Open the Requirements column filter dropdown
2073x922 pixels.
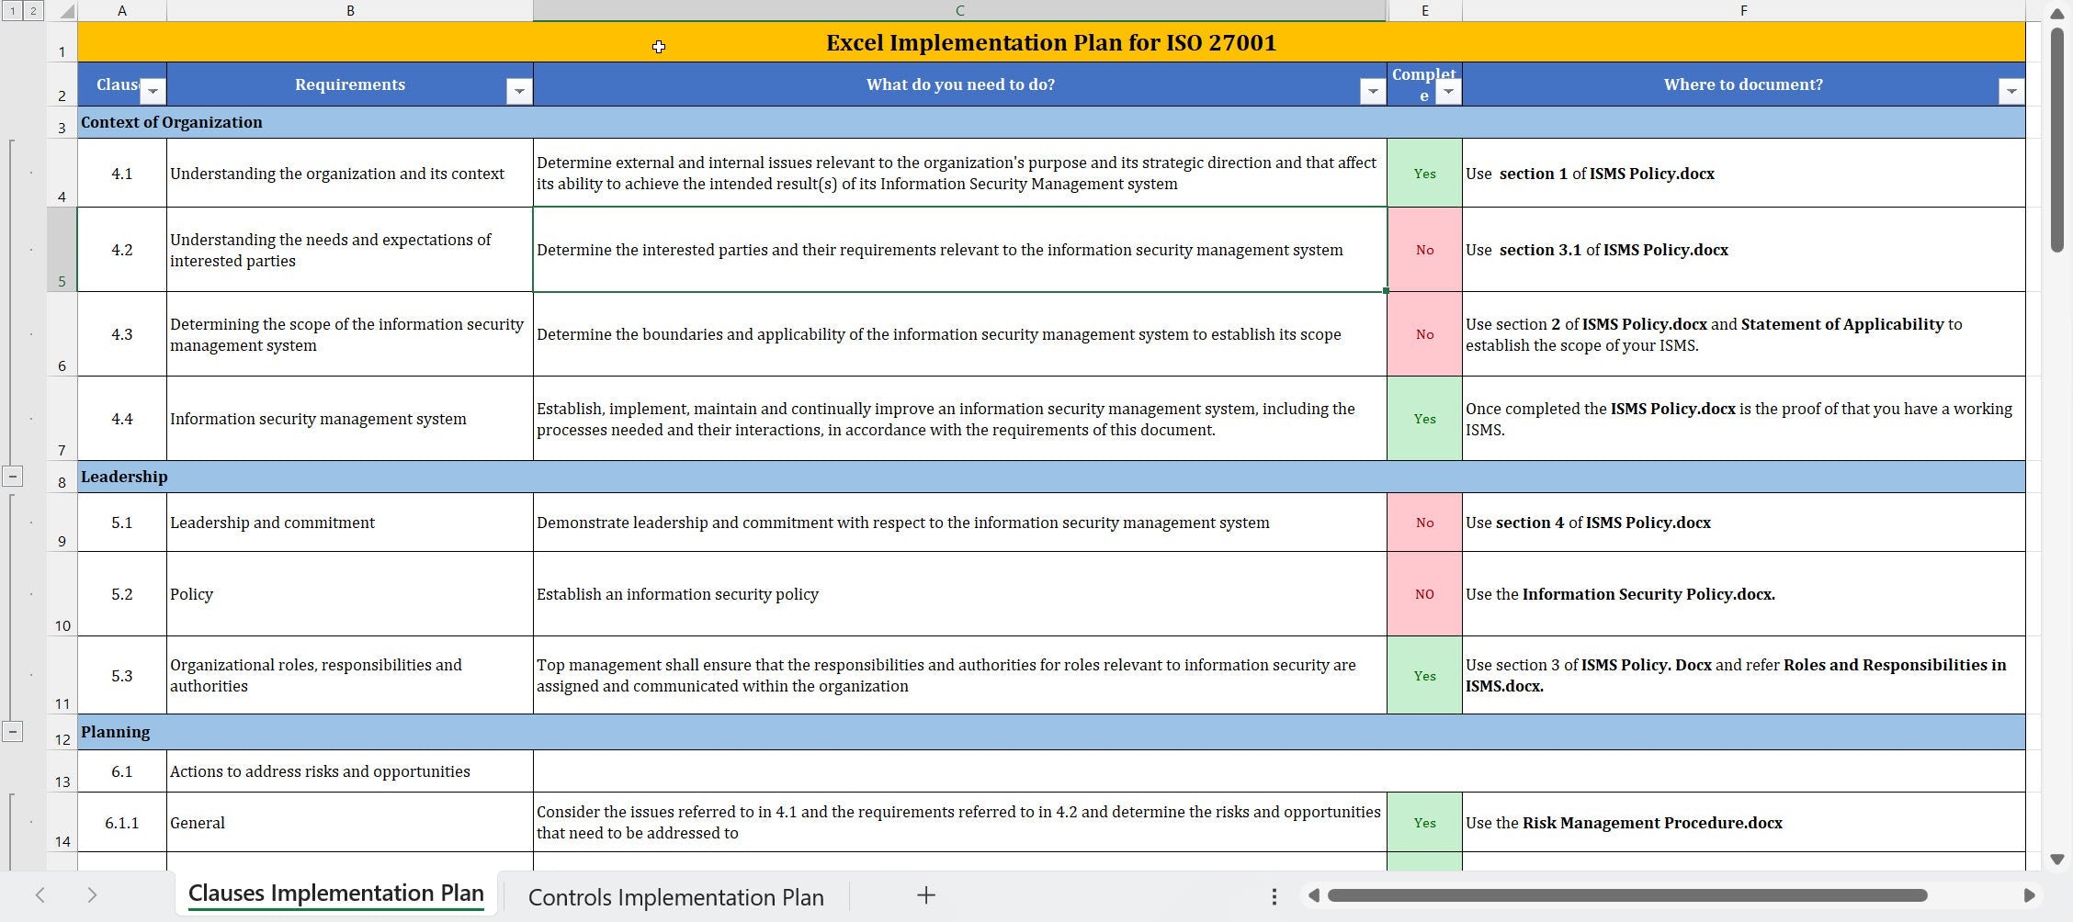tap(519, 90)
